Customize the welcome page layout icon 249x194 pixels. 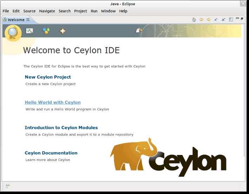231,20
